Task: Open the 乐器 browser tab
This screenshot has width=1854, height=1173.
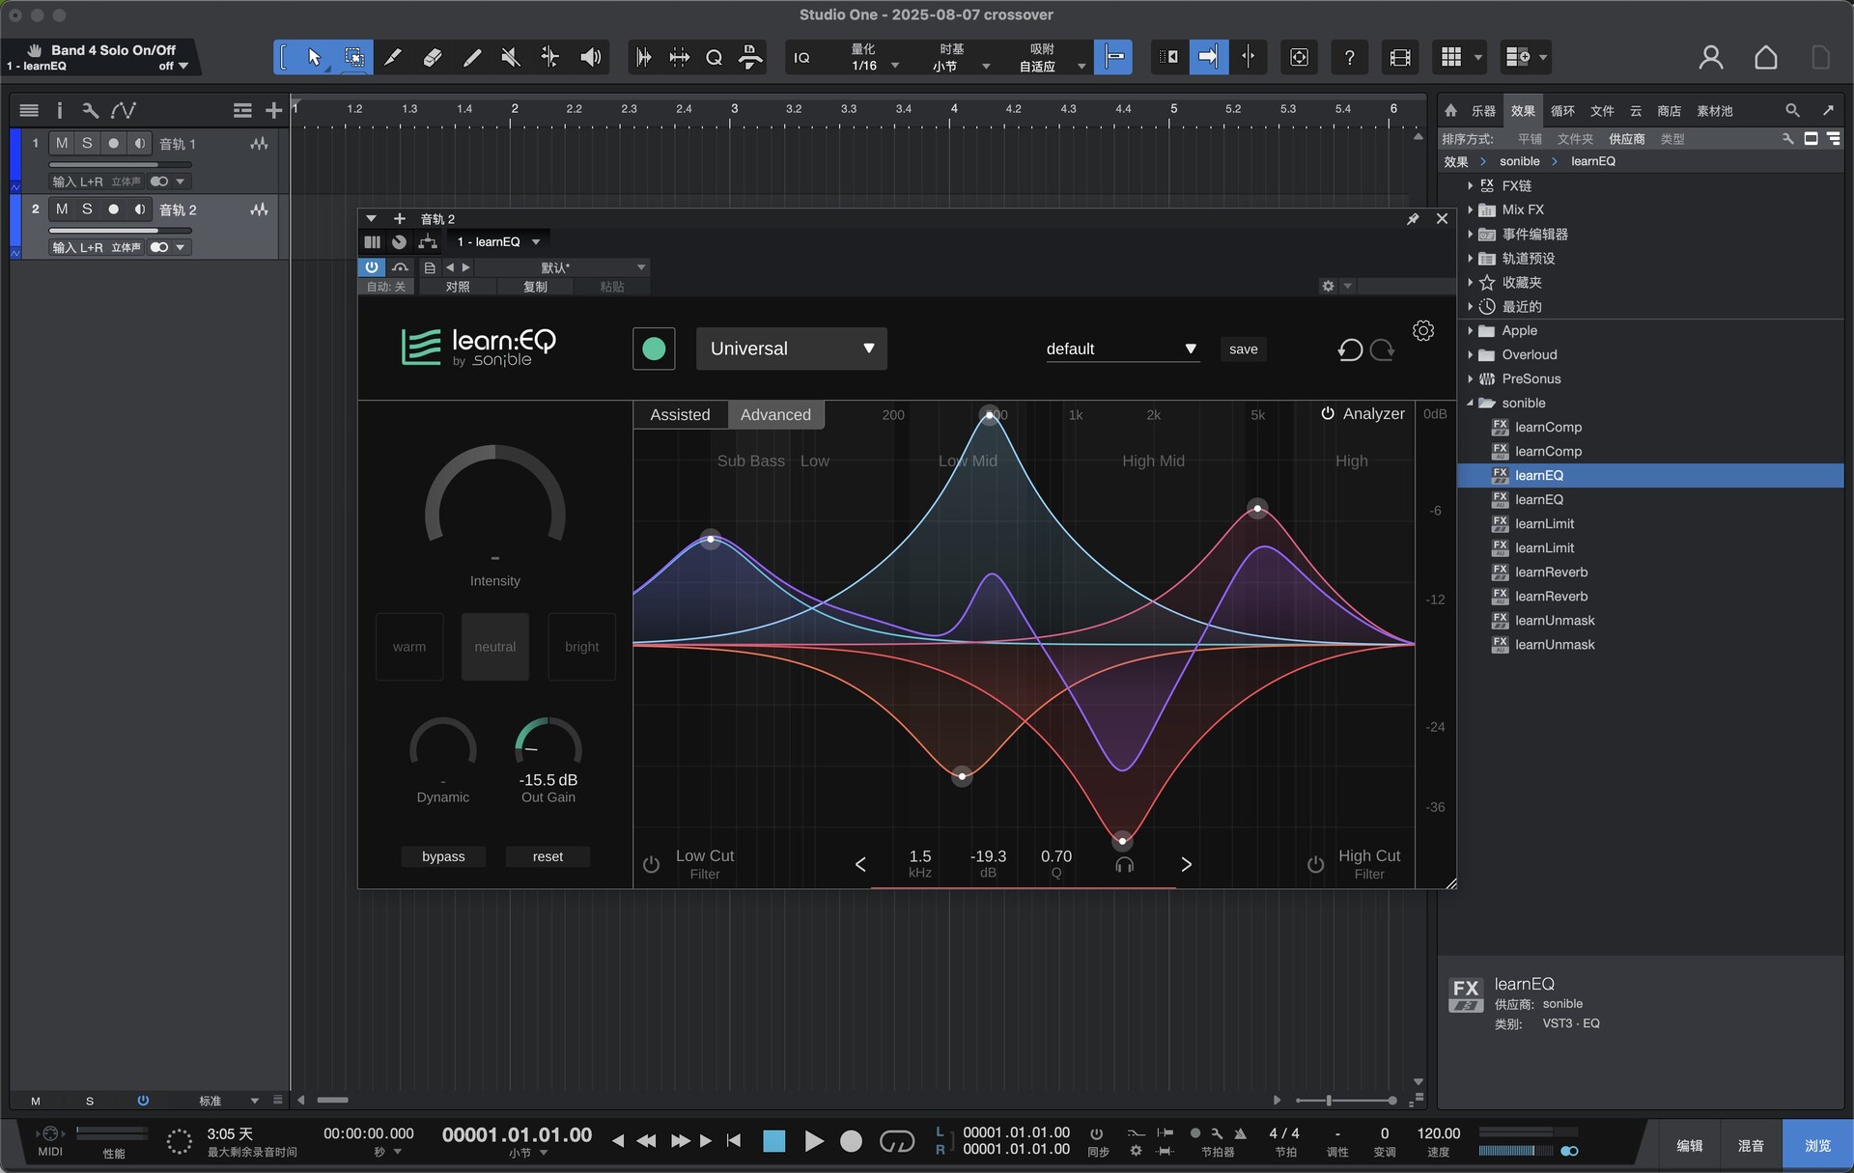Action: click(1483, 111)
